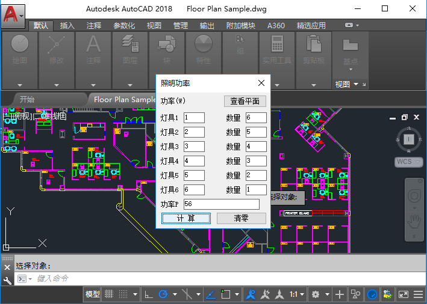Open the customize wrench icon by command line
427x304 pixels.
click(7, 280)
